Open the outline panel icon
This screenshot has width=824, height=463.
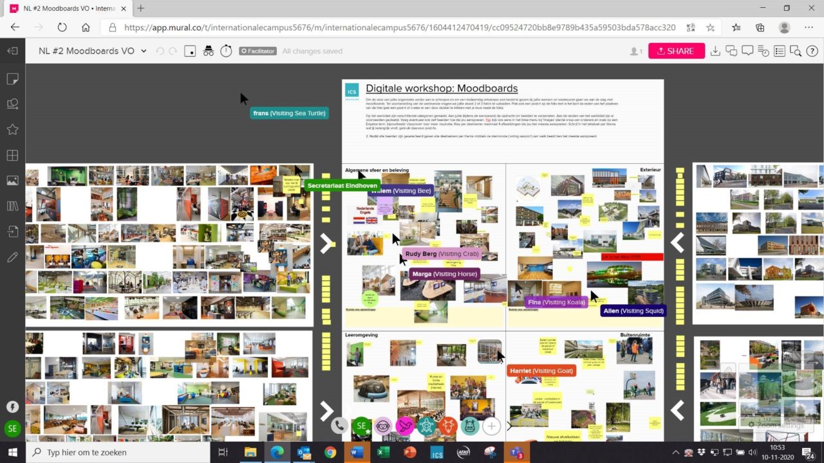[x=780, y=51]
